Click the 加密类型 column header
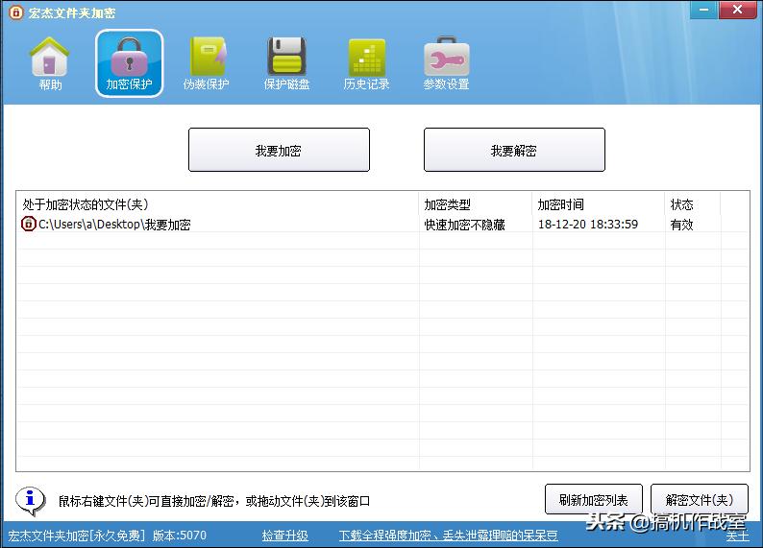This screenshot has height=548, width=763. (x=476, y=204)
